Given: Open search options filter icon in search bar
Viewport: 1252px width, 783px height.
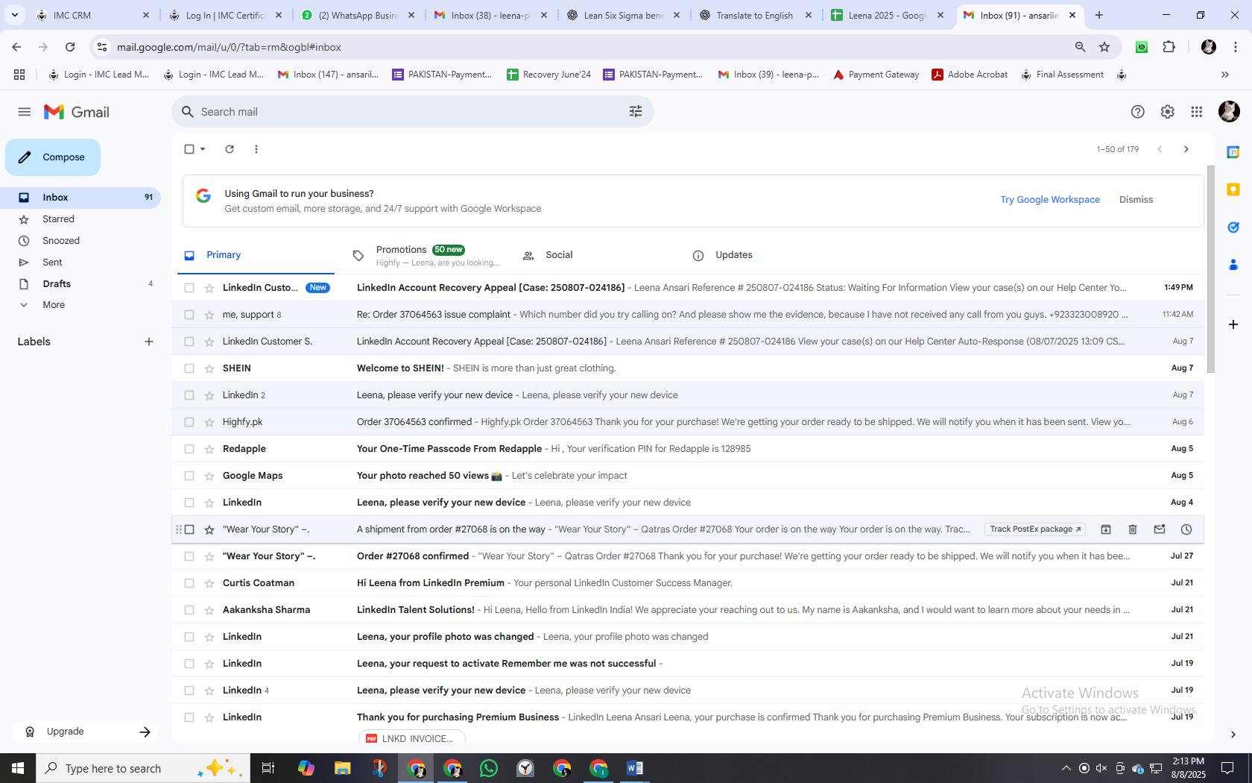Looking at the screenshot, I should pyautogui.click(x=636, y=112).
